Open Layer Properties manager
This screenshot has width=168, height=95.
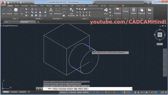point(71,12)
